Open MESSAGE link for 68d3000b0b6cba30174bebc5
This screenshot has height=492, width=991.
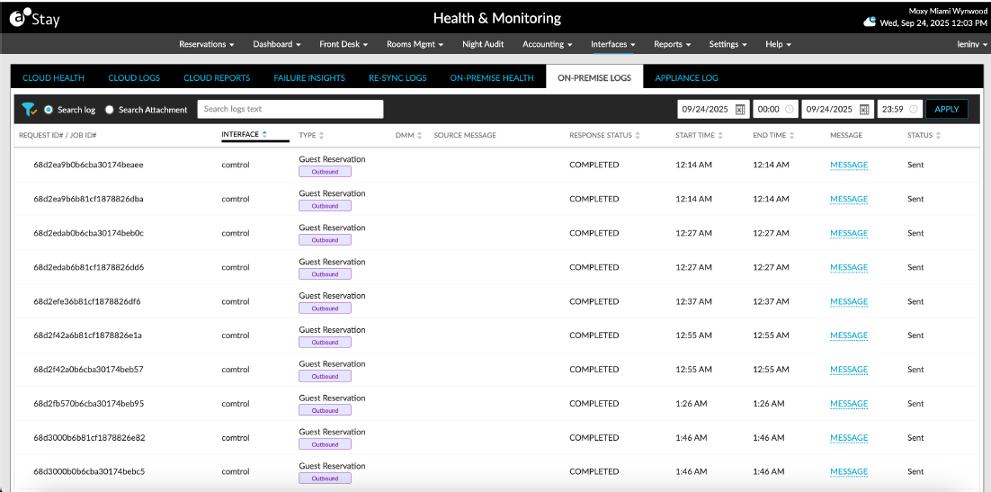pyautogui.click(x=849, y=472)
